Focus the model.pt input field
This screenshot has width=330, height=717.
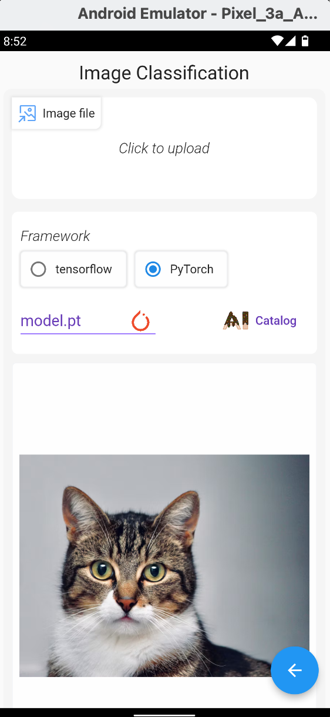click(x=88, y=321)
